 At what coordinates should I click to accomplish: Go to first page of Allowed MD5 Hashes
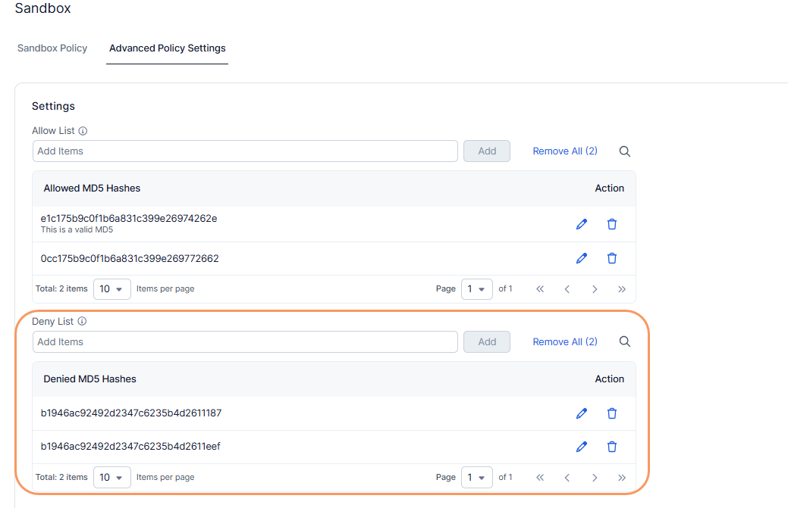540,289
